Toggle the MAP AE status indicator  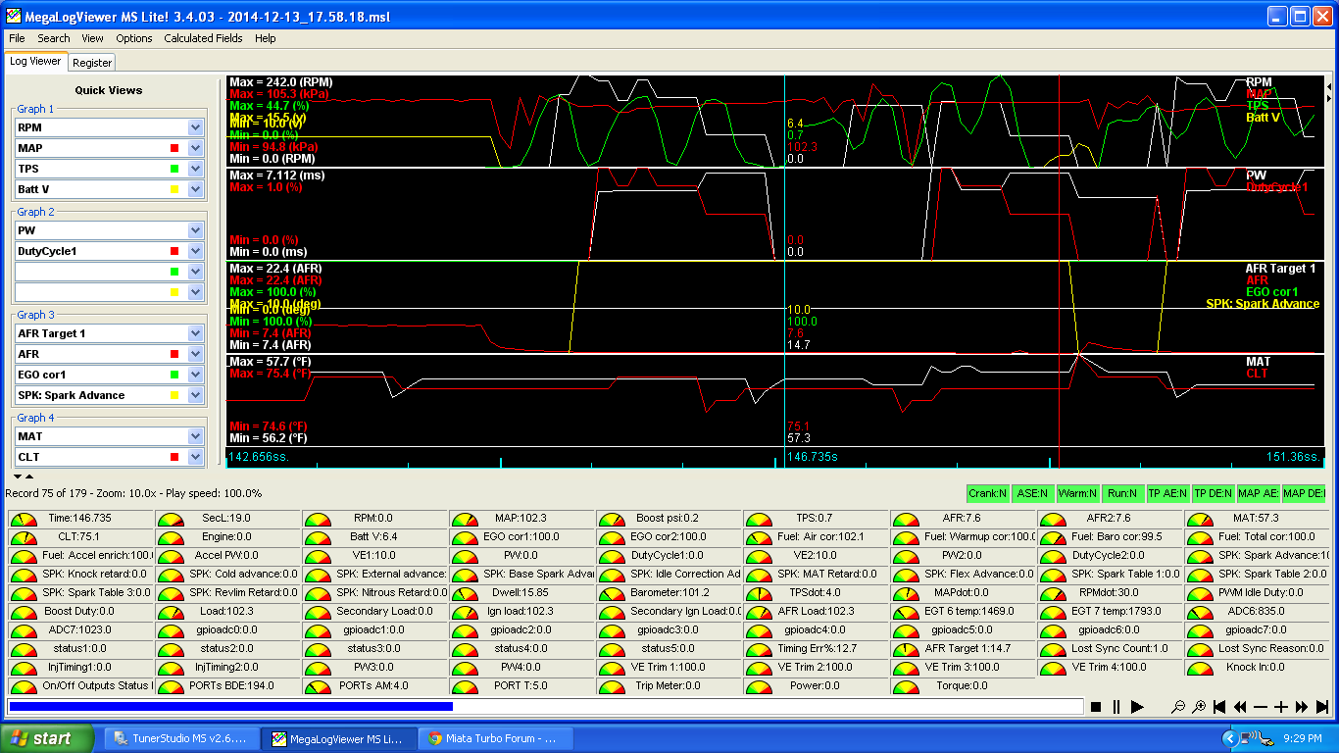coord(1258,494)
